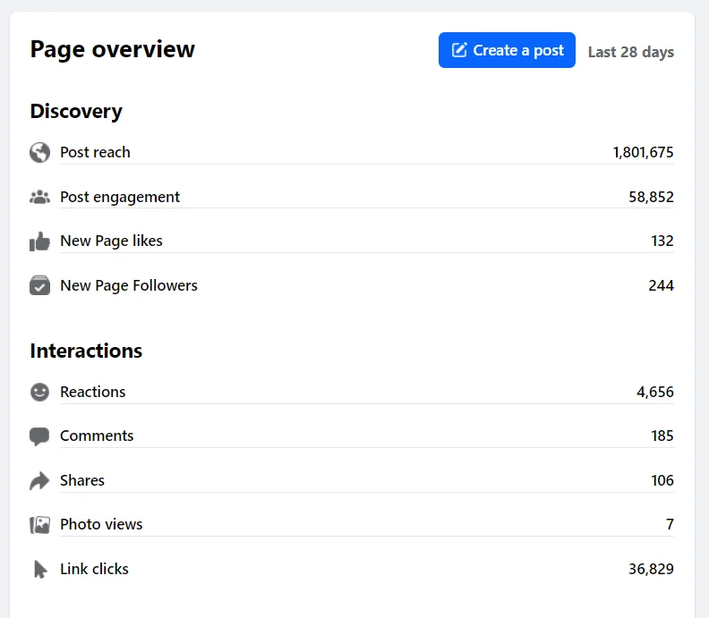
Task: Click the picture icon beside Photo views
Action: 39,524
